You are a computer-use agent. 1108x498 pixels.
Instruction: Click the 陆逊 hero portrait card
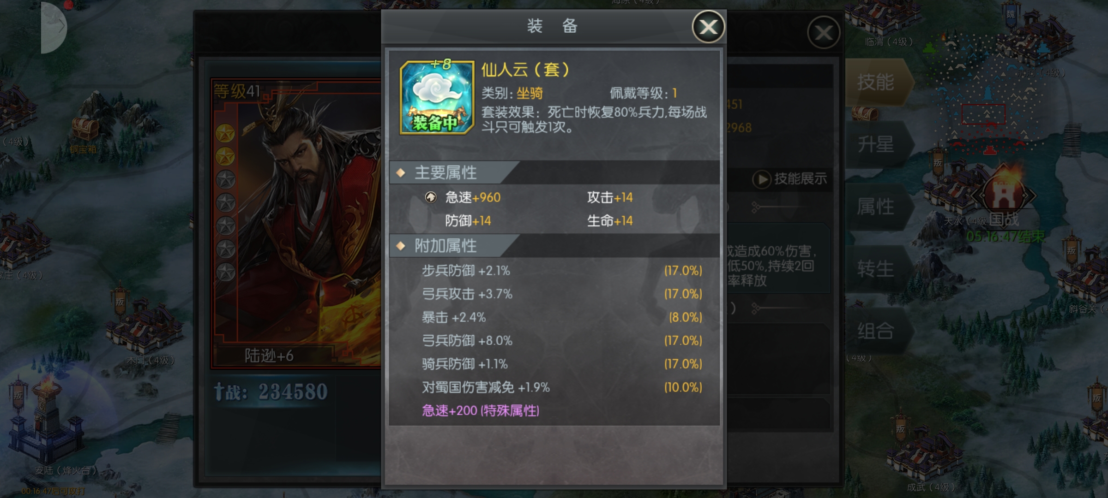click(295, 224)
